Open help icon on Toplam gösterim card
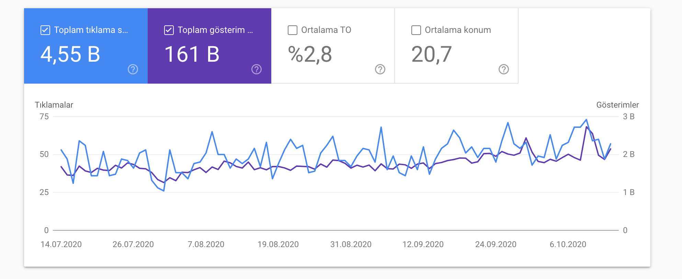 pos(257,69)
